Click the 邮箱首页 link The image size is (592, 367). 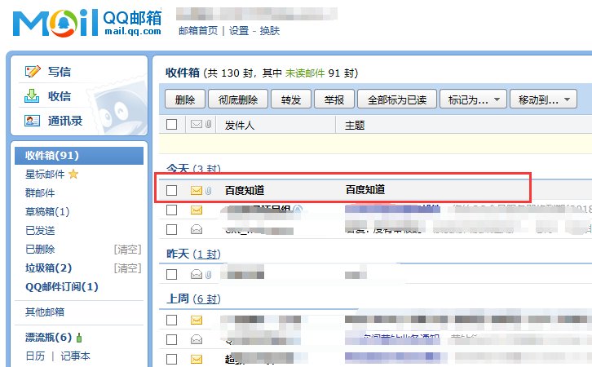198,31
